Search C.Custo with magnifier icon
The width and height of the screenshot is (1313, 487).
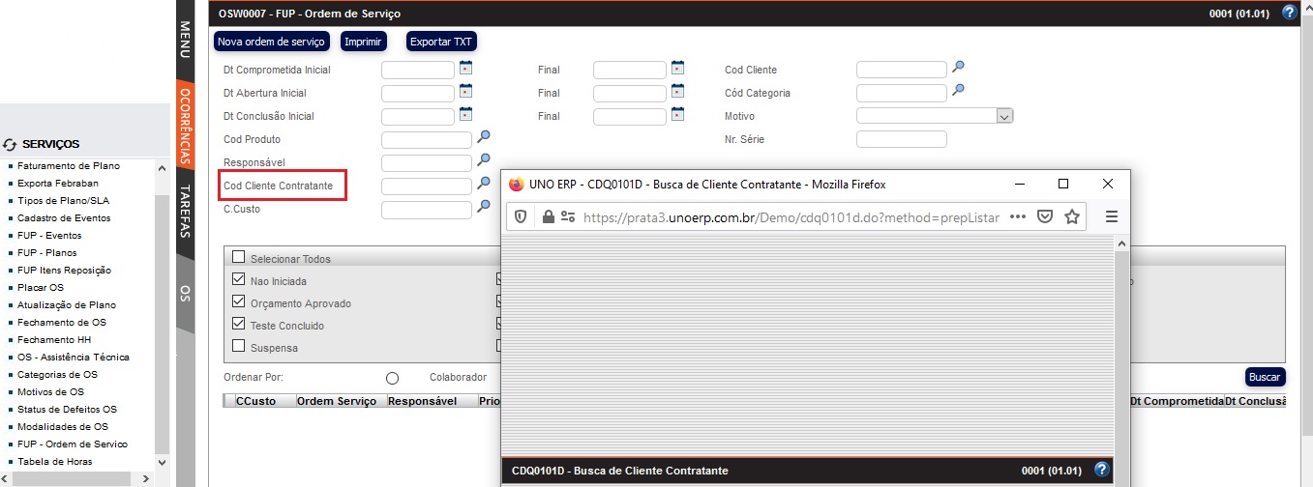(x=485, y=207)
